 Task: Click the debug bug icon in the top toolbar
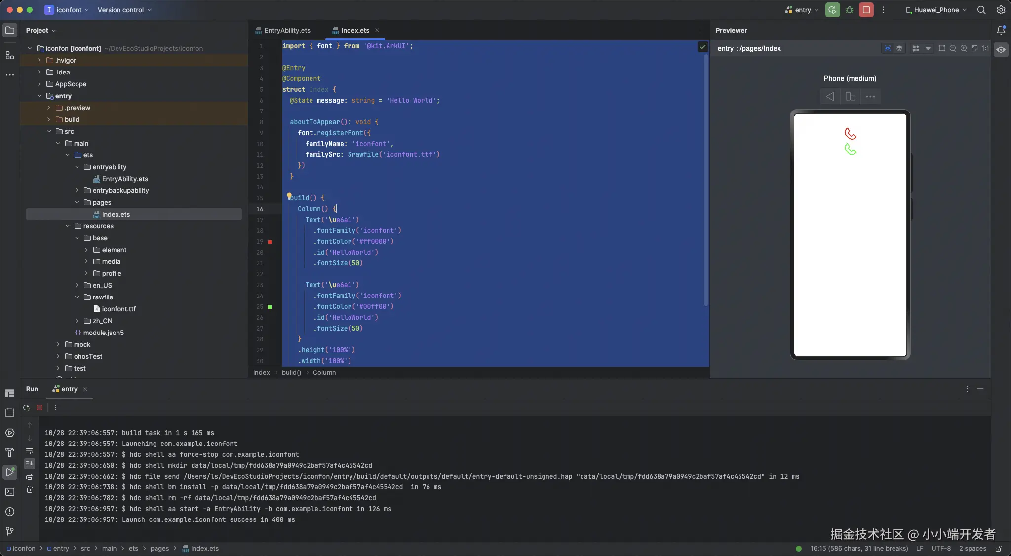coord(850,10)
